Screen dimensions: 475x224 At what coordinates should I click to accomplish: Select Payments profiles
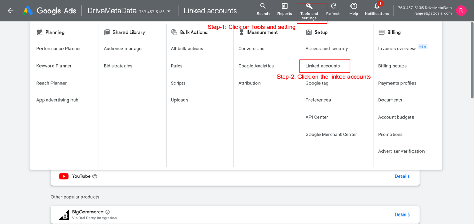[x=397, y=83]
